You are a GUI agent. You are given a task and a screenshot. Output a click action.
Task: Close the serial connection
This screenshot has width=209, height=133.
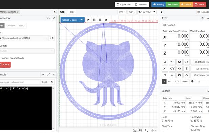[5, 64]
